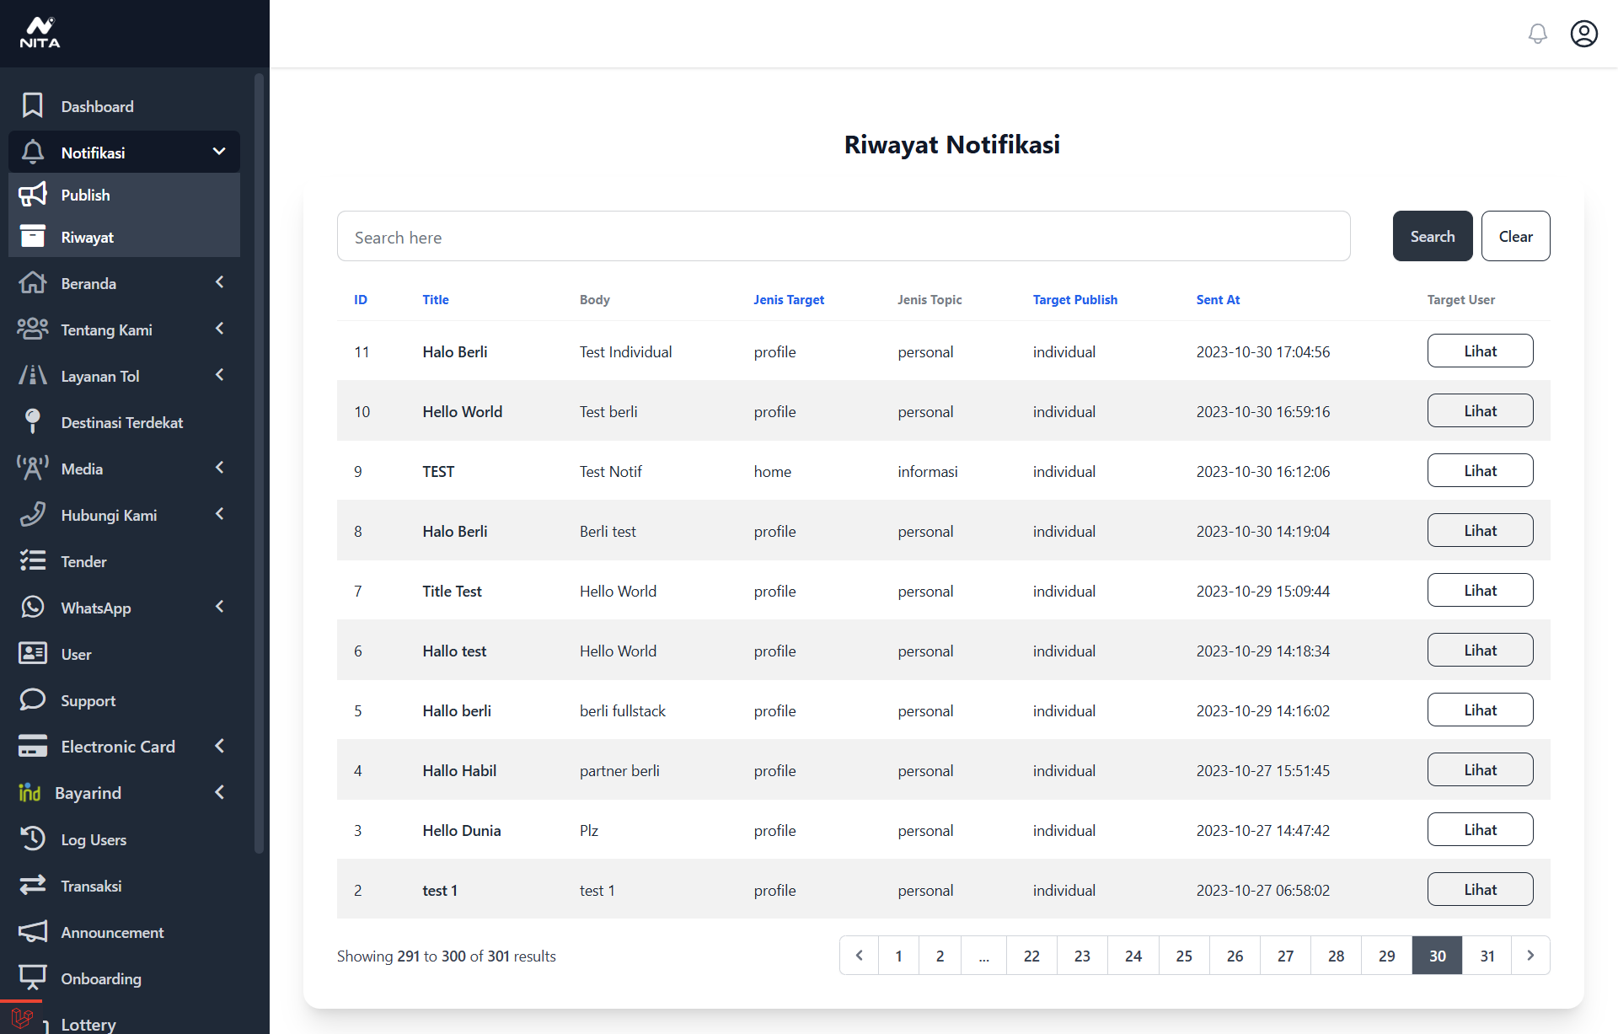Click the Dashboard bookmark icon
Image resolution: width=1618 pixels, height=1034 pixels.
(32, 106)
